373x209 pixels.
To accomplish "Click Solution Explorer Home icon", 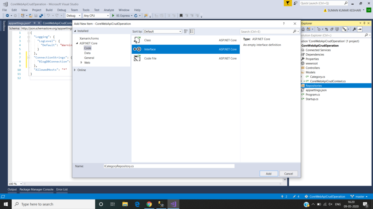I will point(303,29).
